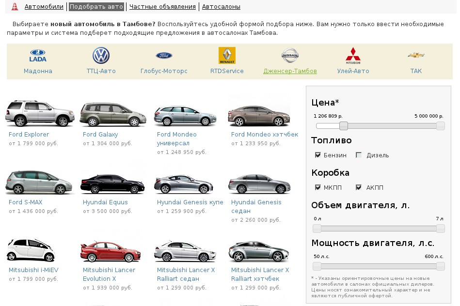Open the ТТЦ-Авто dealer link

[101, 71]
